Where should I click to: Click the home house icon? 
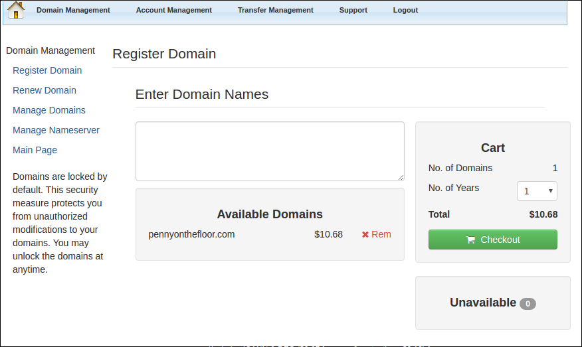click(x=15, y=10)
